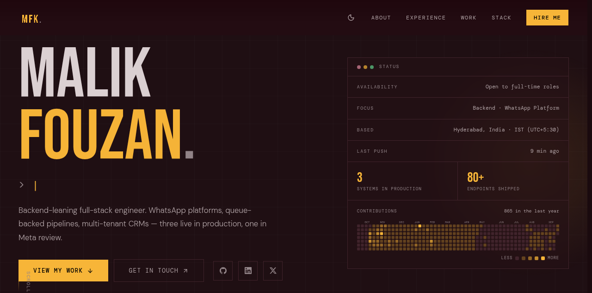The width and height of the screenshot is (592, 293).
Task: Click the CONTRIBUTIONS label
Action: pyautogui.click(x=377, y=211)
